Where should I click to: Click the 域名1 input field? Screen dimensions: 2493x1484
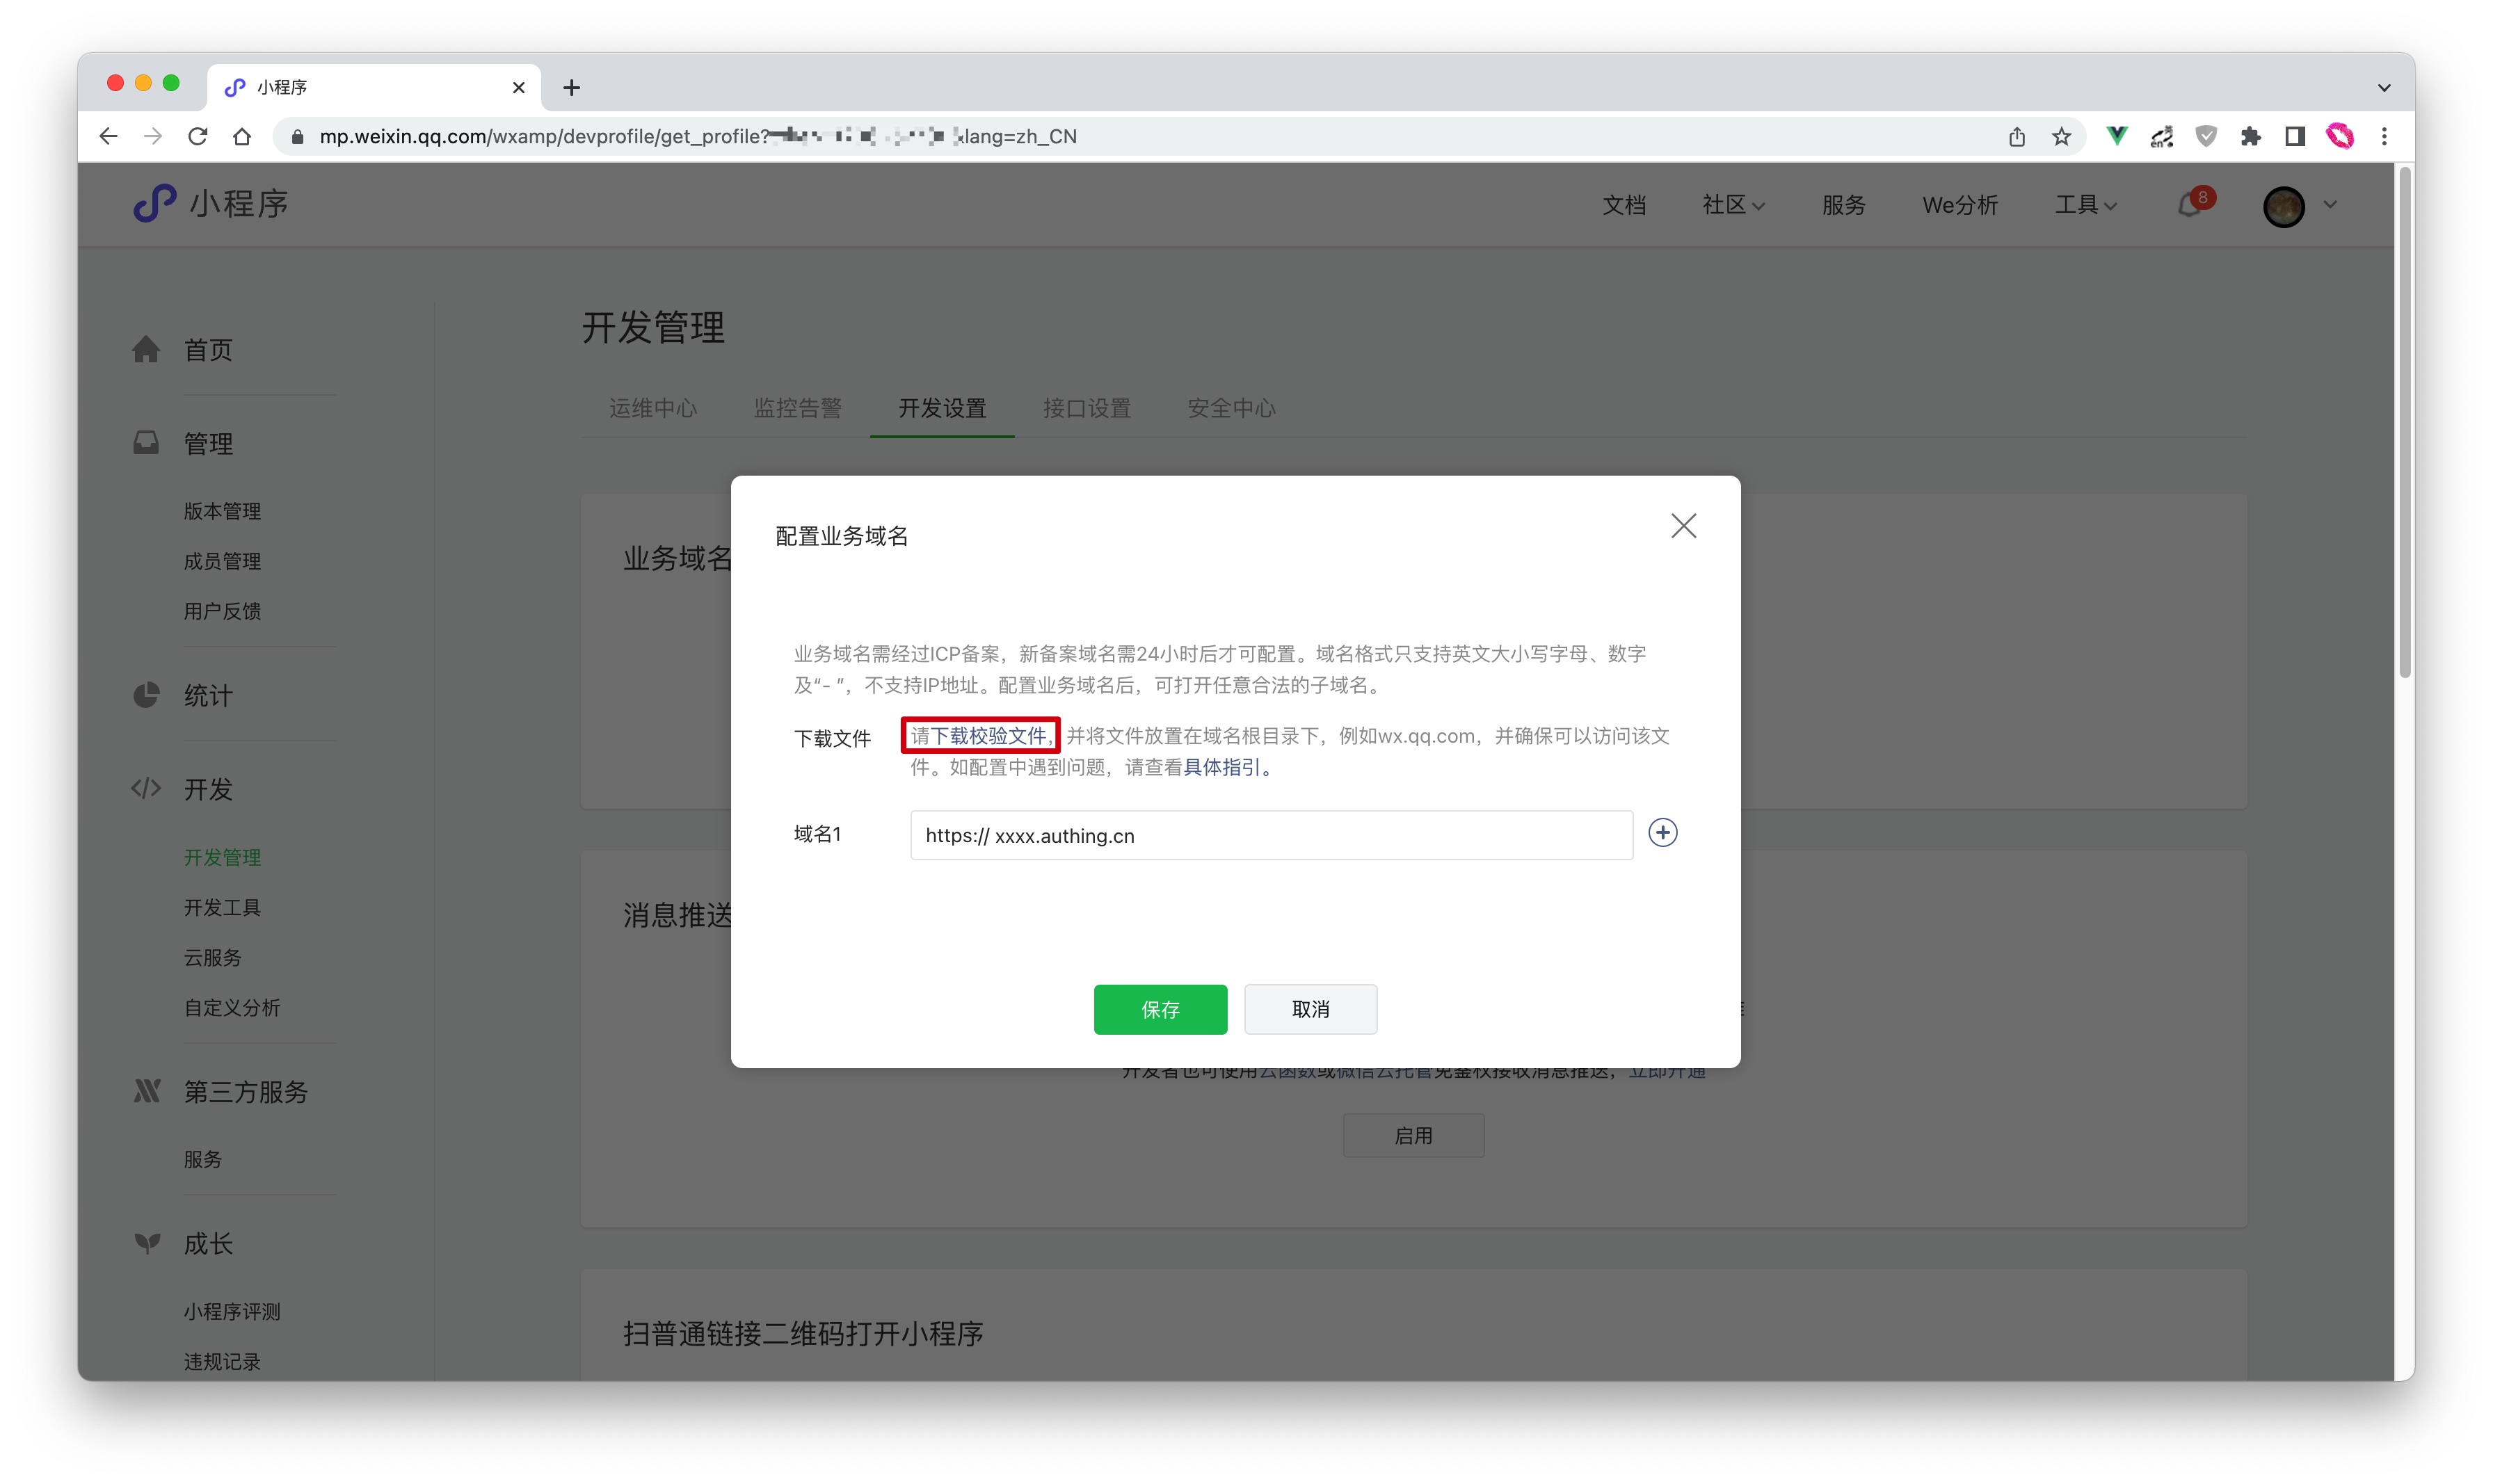pyautogui.click(x=1270, y=836)
